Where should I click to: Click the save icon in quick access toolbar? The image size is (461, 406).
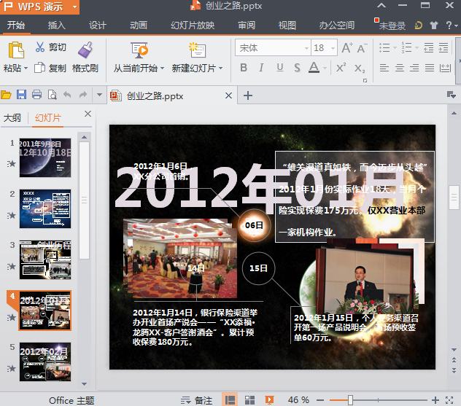coord(21,95)
